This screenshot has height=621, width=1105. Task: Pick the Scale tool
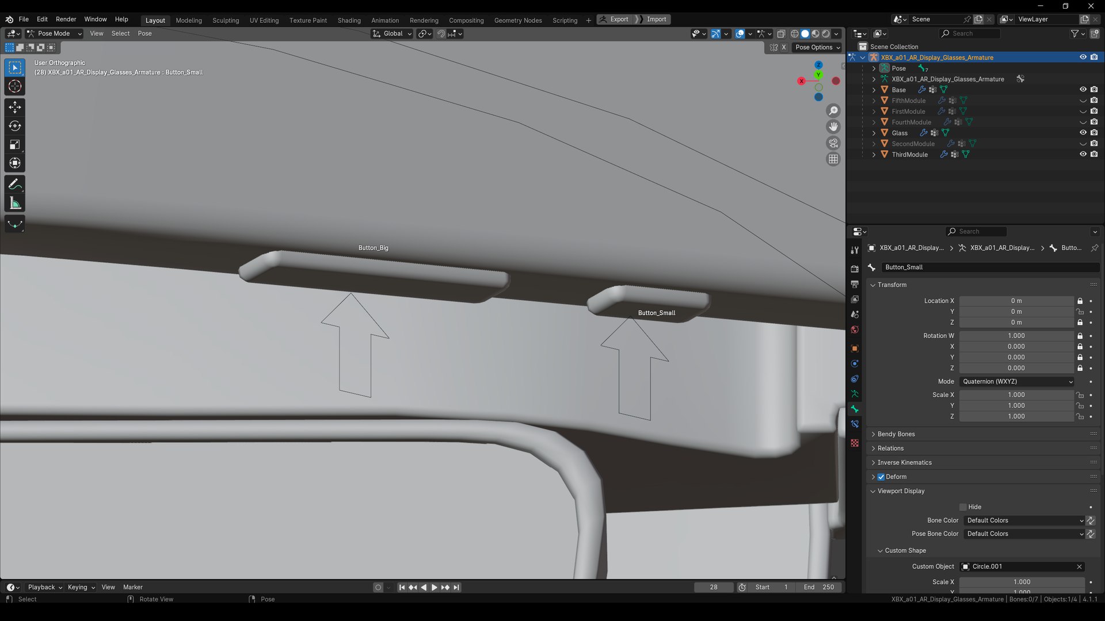tap(15, 145)
